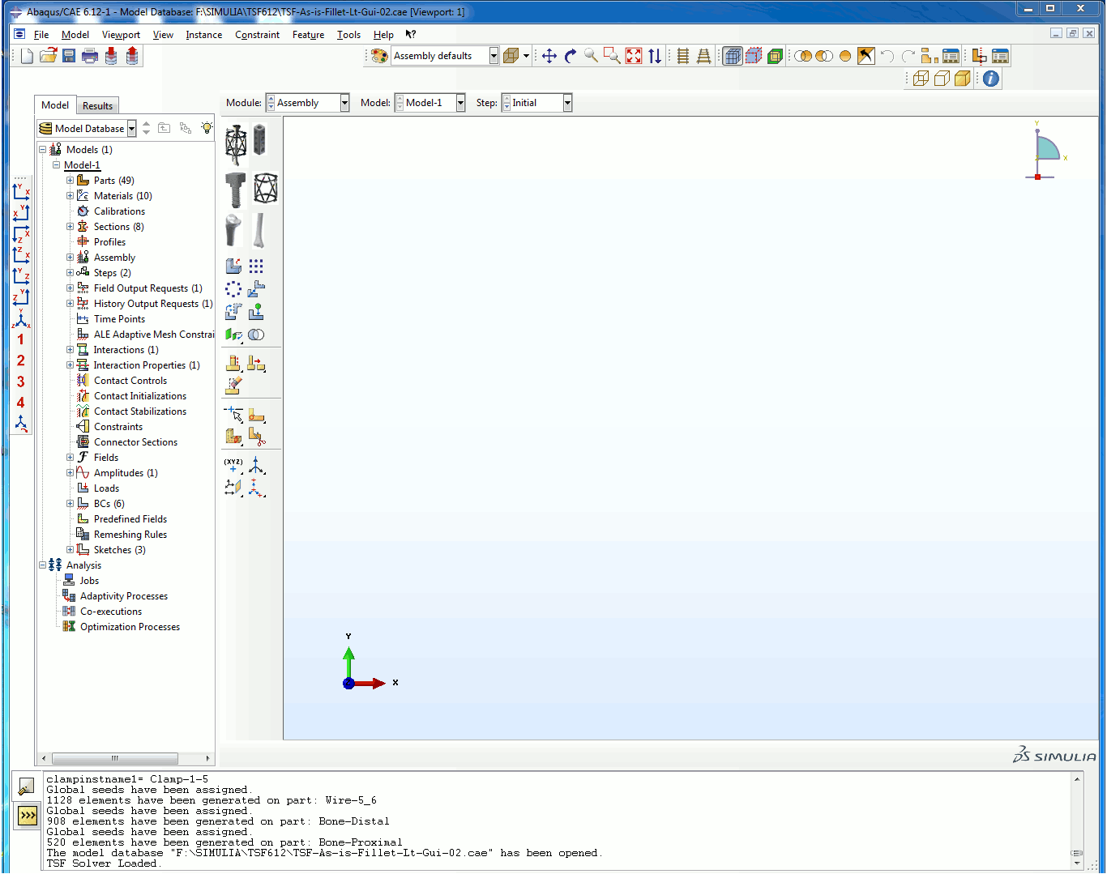
Task: Select the Rotate View tool
Action: pos(571,56)
